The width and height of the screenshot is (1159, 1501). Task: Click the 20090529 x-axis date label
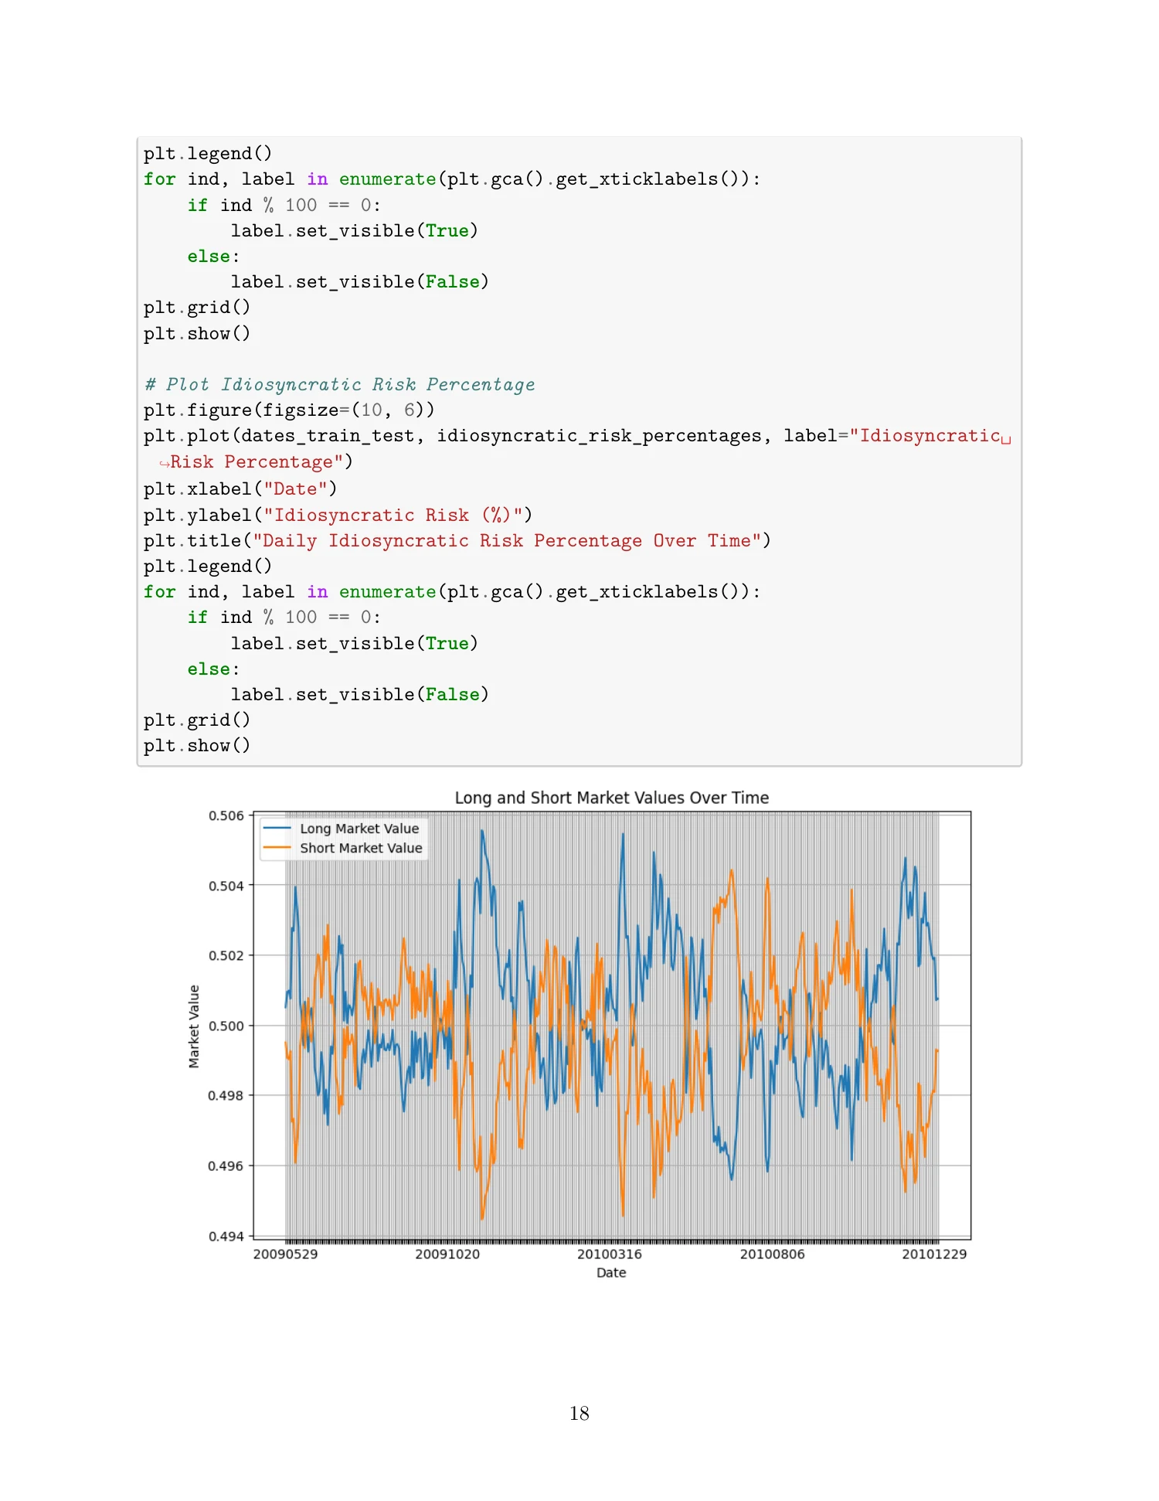coord(285,1254)
